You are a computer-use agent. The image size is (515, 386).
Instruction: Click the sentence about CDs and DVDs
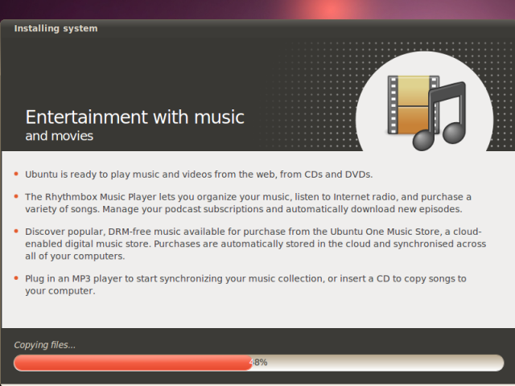[199, 175]
